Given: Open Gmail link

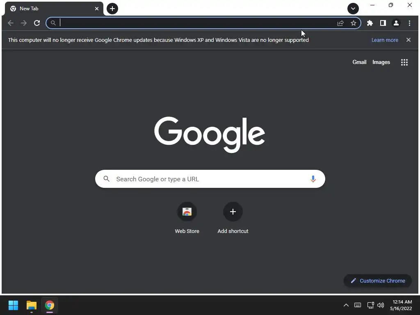Looking at the screenshot, I should point(359,62).
